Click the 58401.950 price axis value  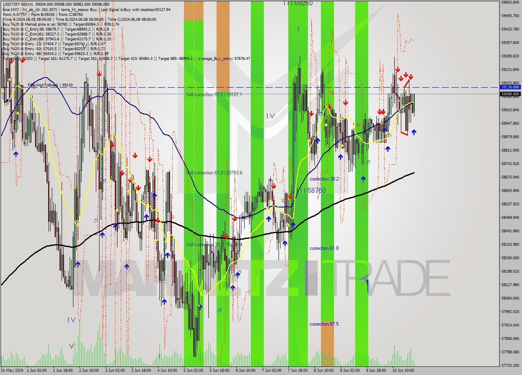[x=511, y=231]
